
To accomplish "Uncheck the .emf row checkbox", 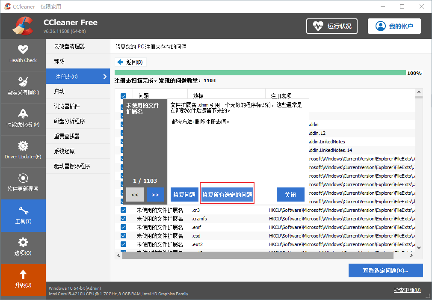I will [x=124, y=227].
